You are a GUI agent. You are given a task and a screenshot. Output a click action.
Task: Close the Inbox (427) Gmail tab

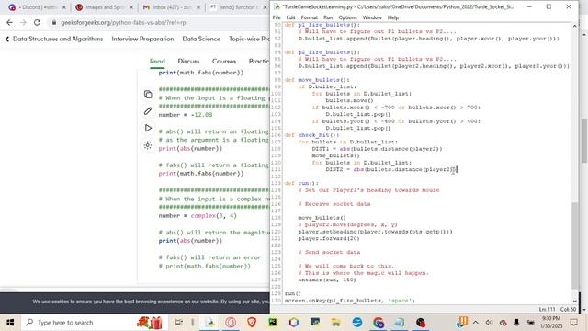(198, 7)
